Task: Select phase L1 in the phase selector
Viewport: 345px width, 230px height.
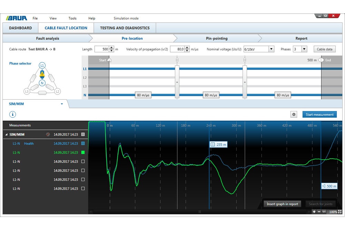Action: (42, 65)
